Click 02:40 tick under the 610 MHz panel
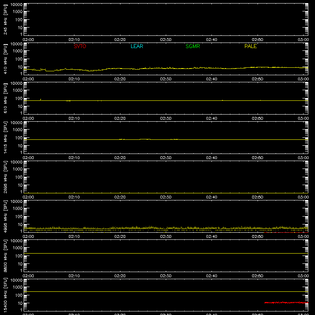Image resolution: width=315 pixels, height=315 pixels. click(x=211, y=119)
